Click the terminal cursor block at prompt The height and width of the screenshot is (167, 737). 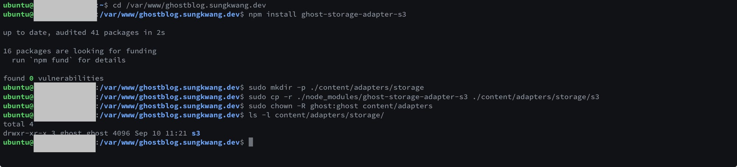pyautogui.click(x=251, y=142)
